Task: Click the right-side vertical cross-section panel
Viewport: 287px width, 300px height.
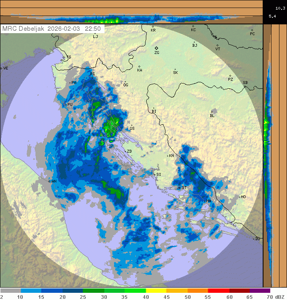Action: coord(267,152)
